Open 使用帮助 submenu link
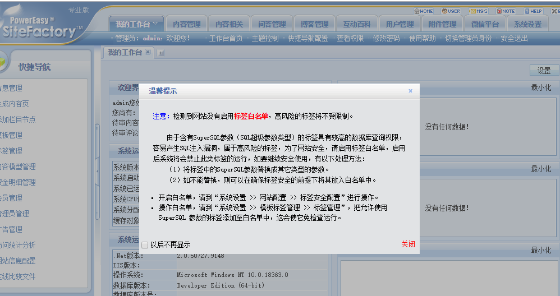 [x=423, y=38]
